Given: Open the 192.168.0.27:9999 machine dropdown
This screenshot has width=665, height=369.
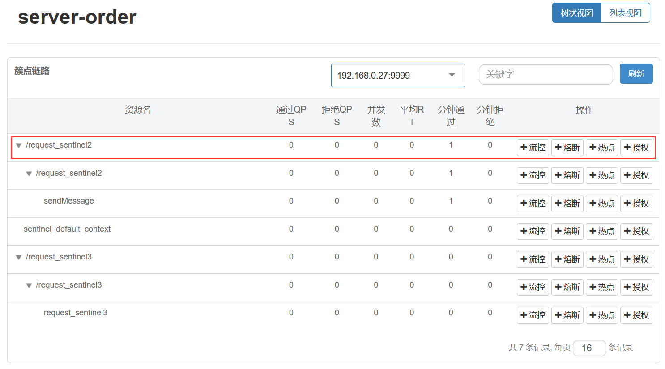Looking at the screenshot, I should (398, 75).
